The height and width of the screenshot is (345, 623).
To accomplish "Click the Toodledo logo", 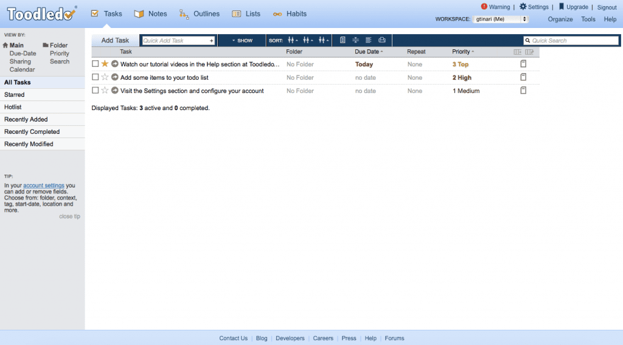I will tap(41, 13).
